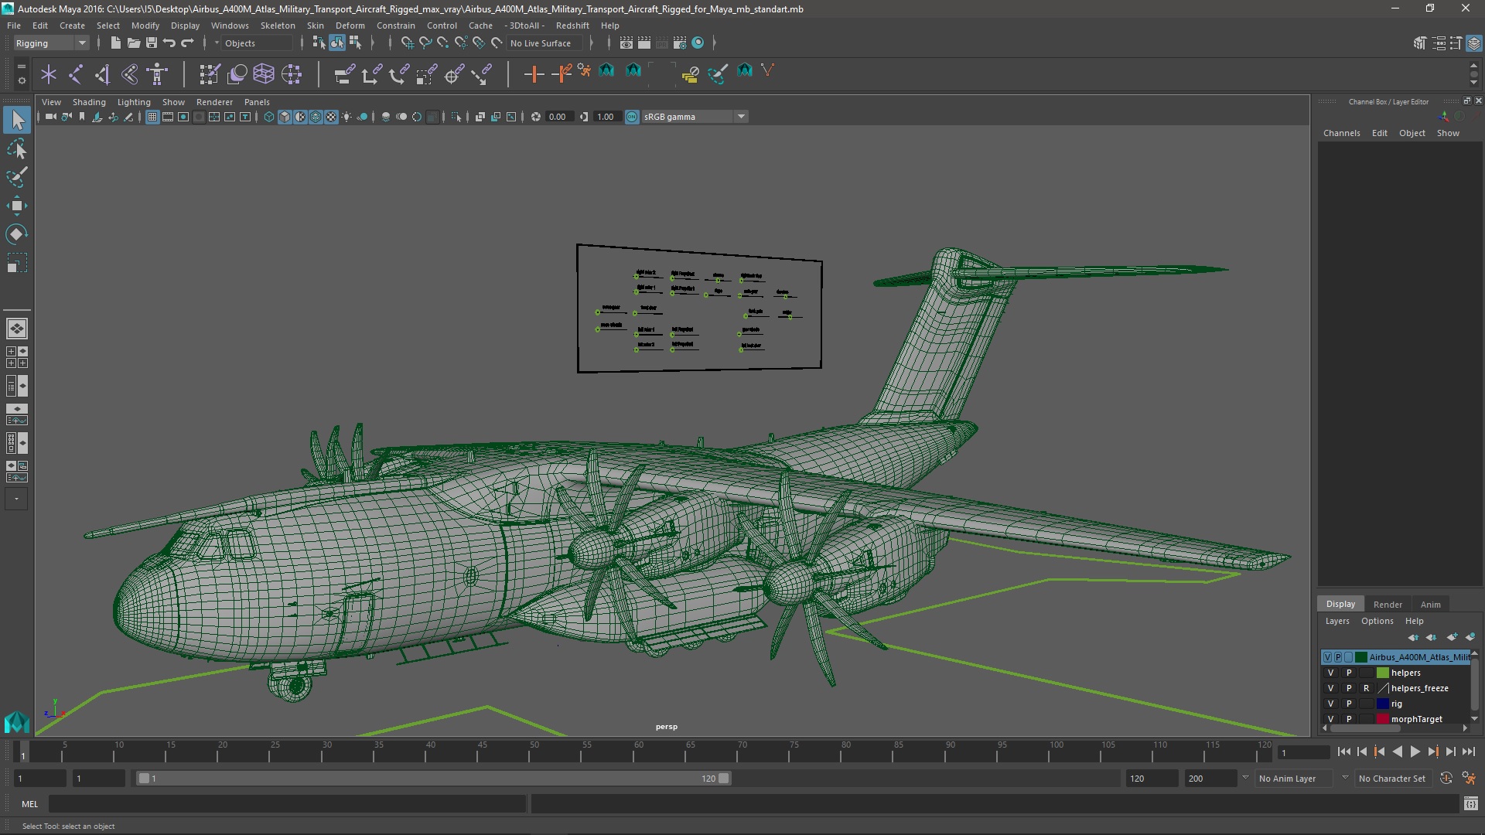The height and width of the screenshot is (835, 1485).
Task: Click the HumanIK character figure icon
Action: click(x=157, y=74)
